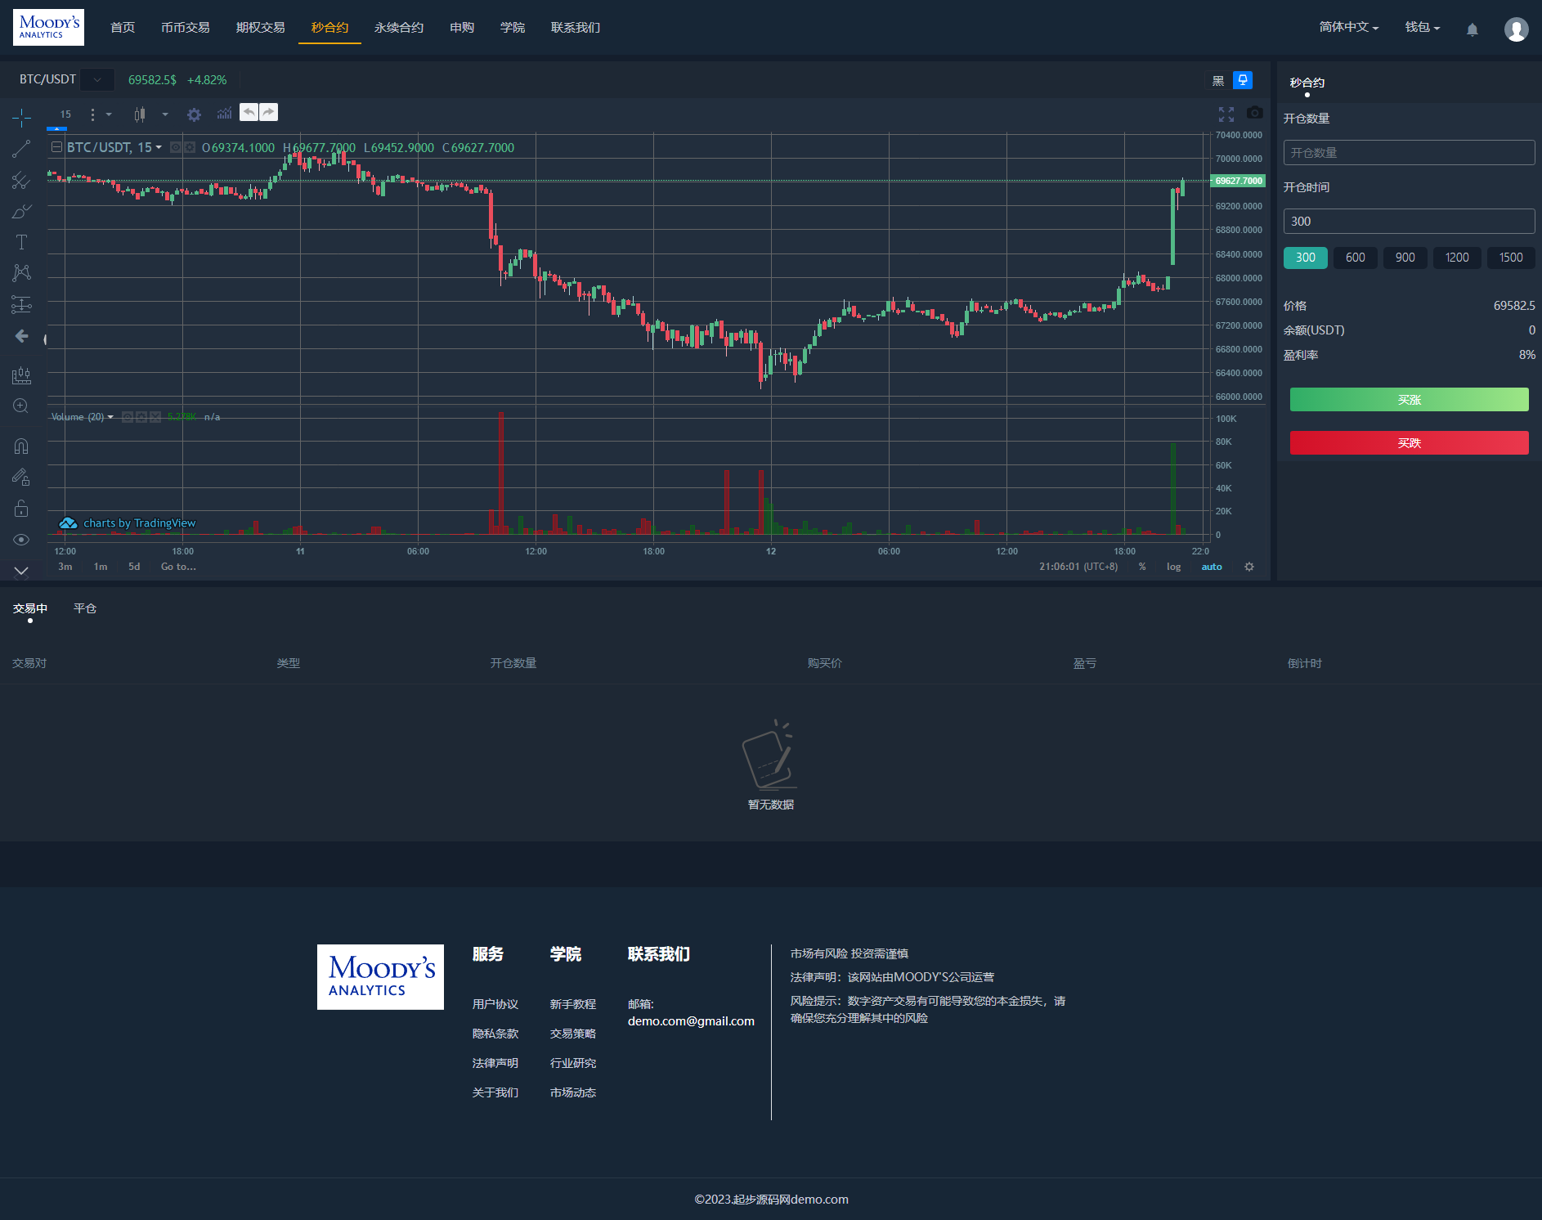Open the notification bell
Screen dimensions: 1542x1220
coord(1472,29)
